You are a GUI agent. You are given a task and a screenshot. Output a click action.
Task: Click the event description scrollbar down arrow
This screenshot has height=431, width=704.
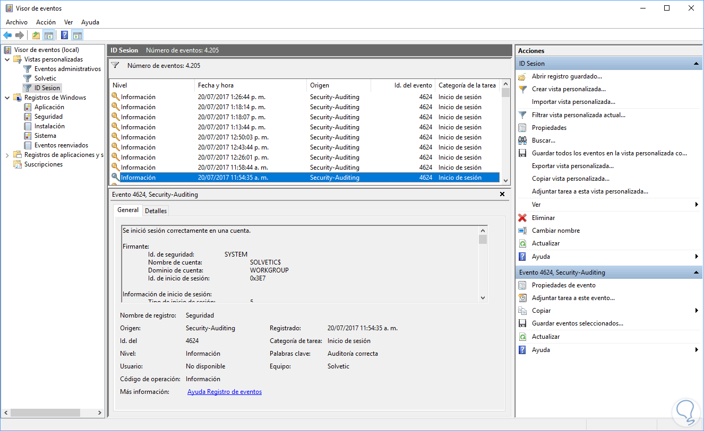pos(483,298)
